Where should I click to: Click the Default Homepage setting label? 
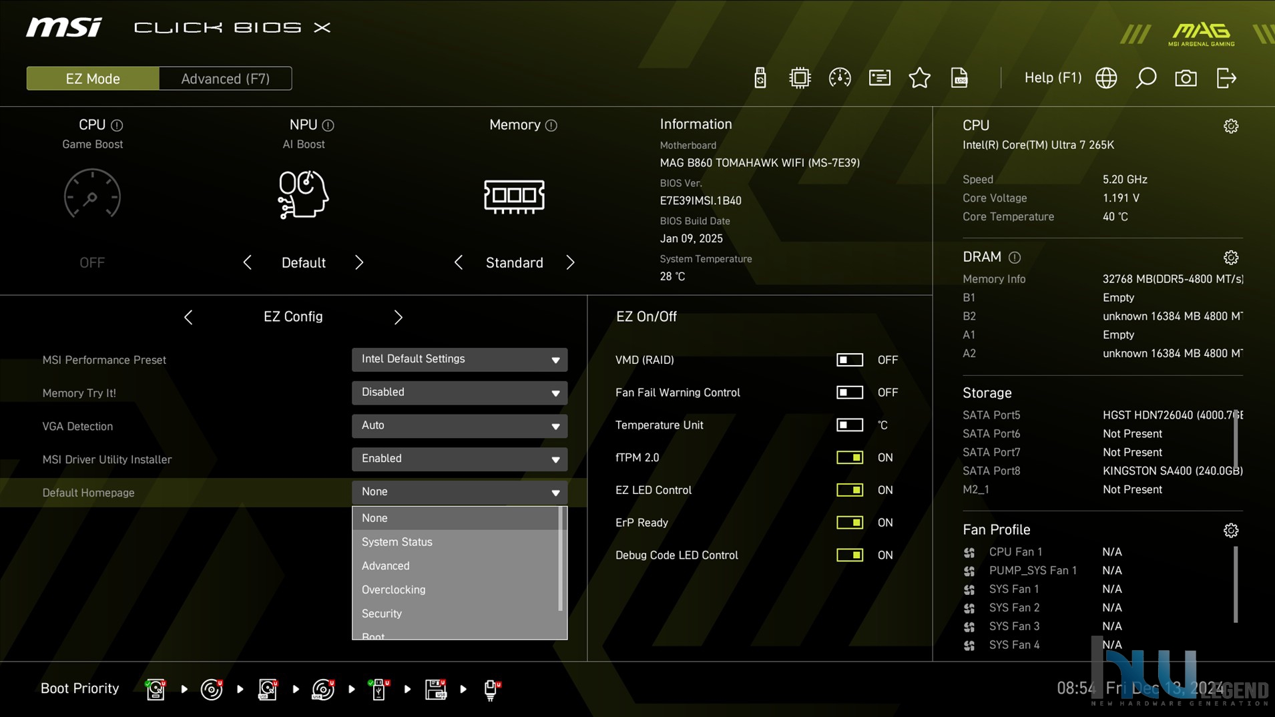coord(88,493)
